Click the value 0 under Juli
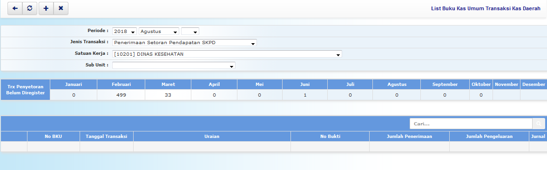The image size is (547, 170). (x=350, y=95)
